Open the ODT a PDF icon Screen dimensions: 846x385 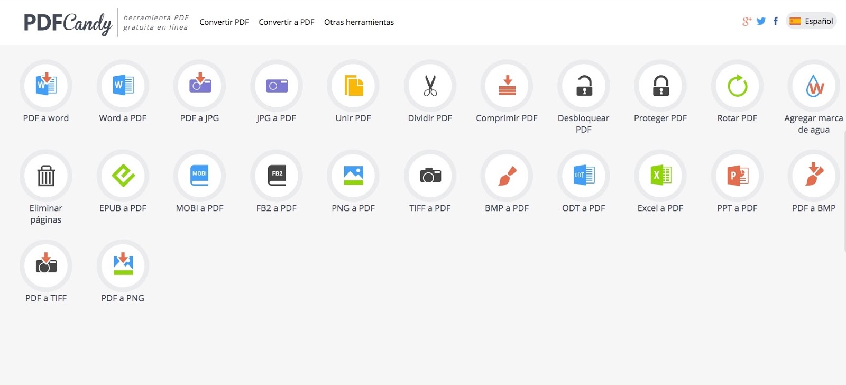(x=584, y=176)
